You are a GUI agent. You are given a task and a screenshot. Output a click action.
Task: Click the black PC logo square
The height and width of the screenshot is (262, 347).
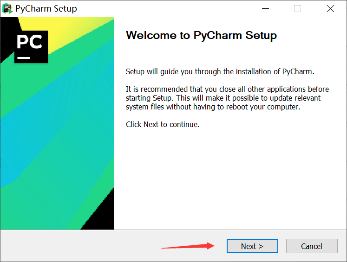31,46
